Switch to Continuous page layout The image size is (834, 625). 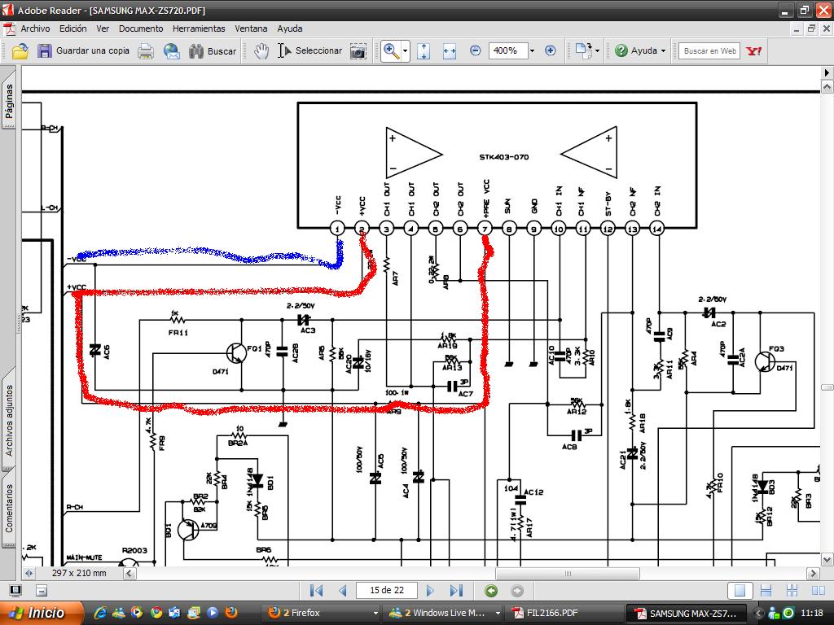[x=766, y=591]
